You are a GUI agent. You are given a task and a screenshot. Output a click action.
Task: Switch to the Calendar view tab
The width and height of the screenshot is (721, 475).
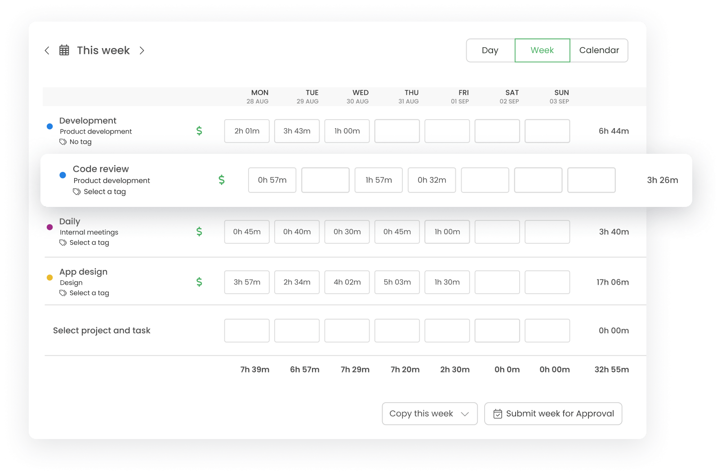click(x=599, y=50)
